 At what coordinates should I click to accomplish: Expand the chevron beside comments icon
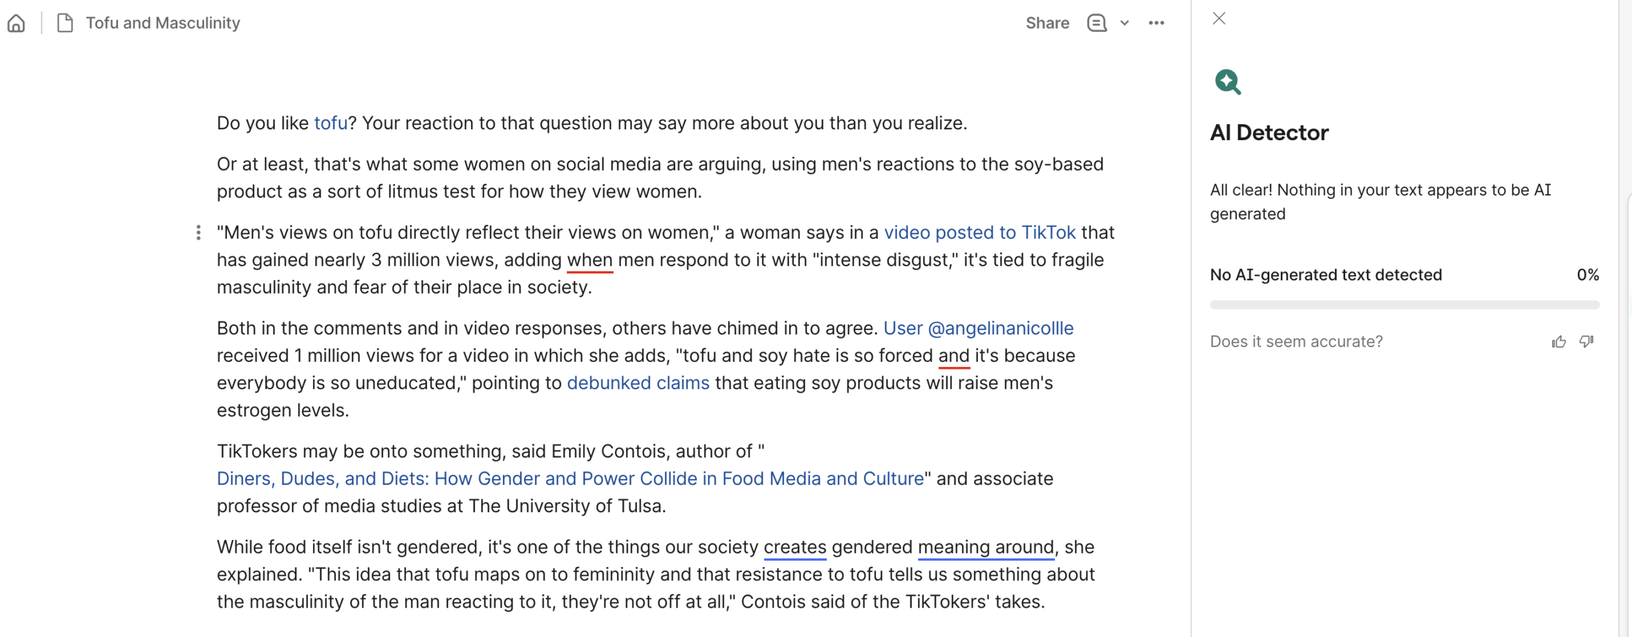1125,23
